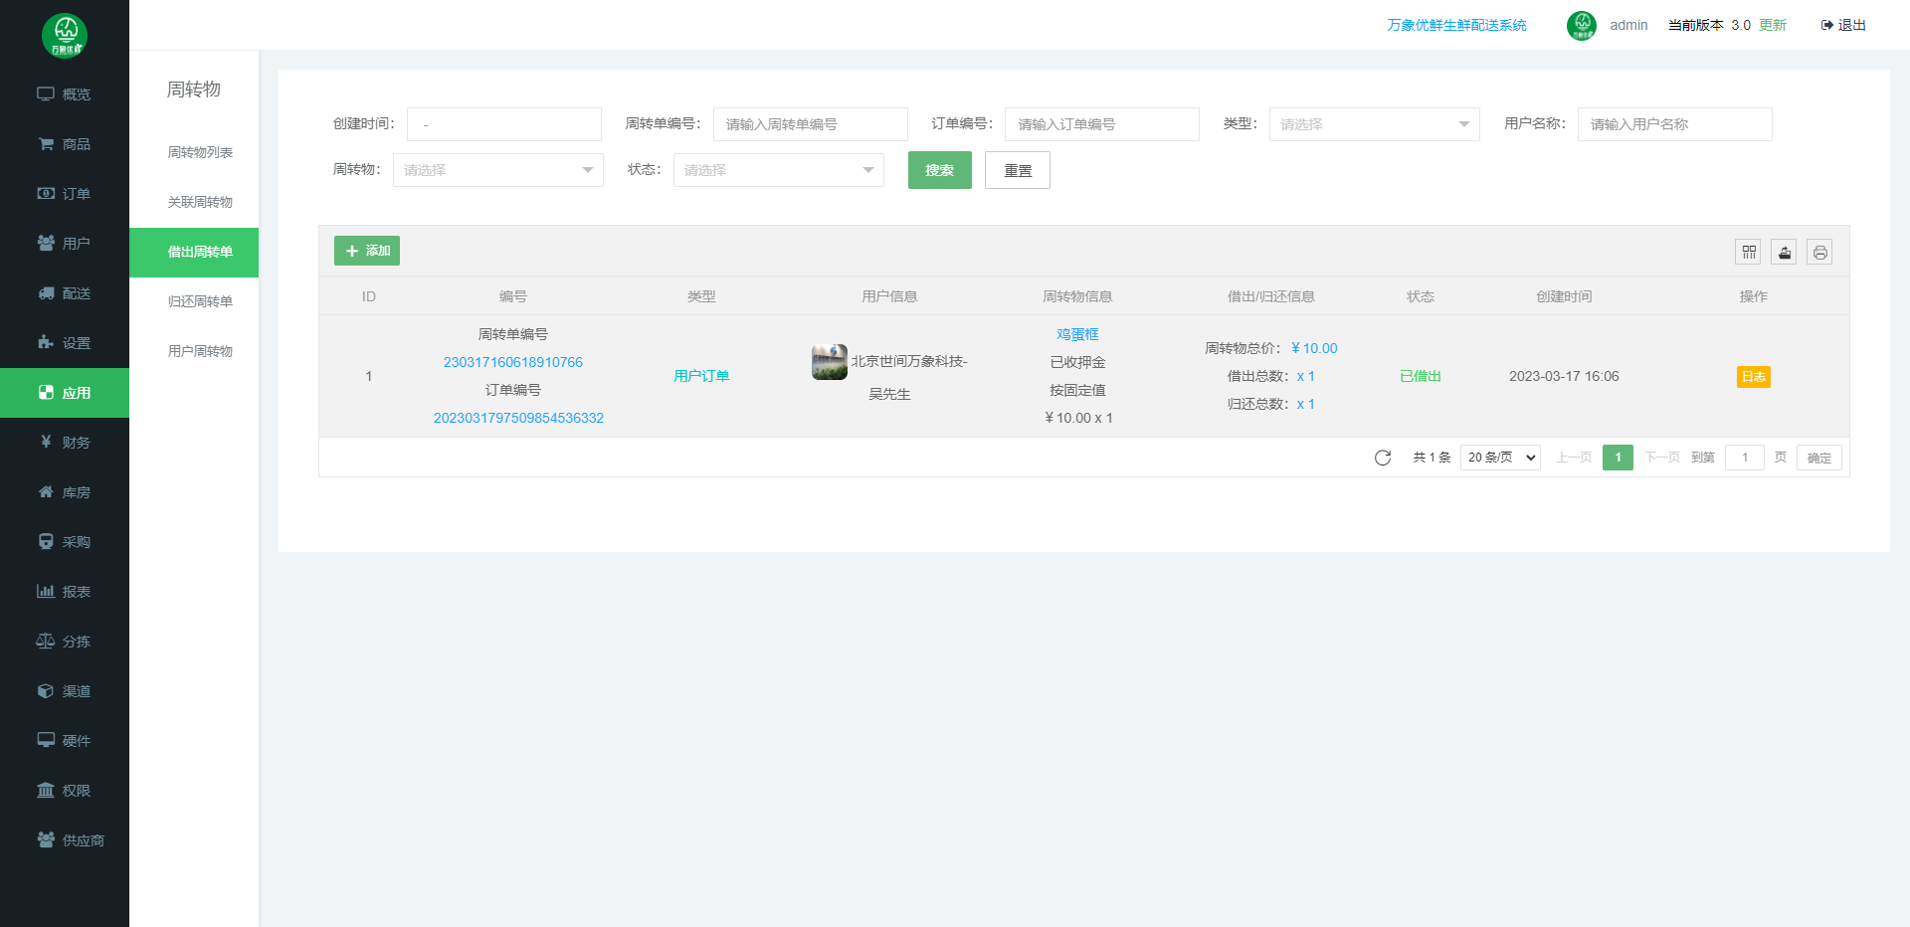Viewport: 1910px width, 927px height.
Task: Open 设置 settings in the sidebar
Action: 65,343
